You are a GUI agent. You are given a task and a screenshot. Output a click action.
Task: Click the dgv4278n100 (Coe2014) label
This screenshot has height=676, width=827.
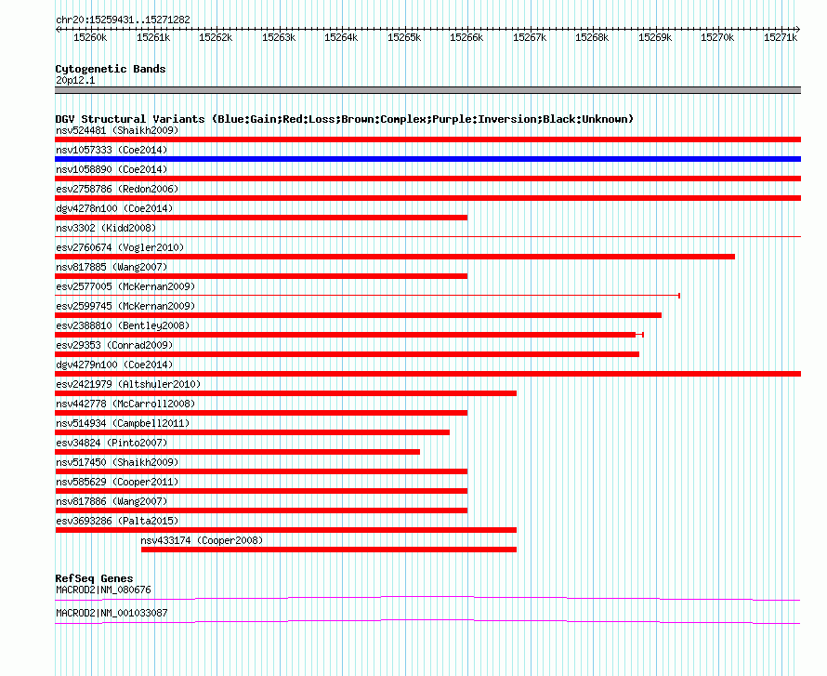point(114,208)
